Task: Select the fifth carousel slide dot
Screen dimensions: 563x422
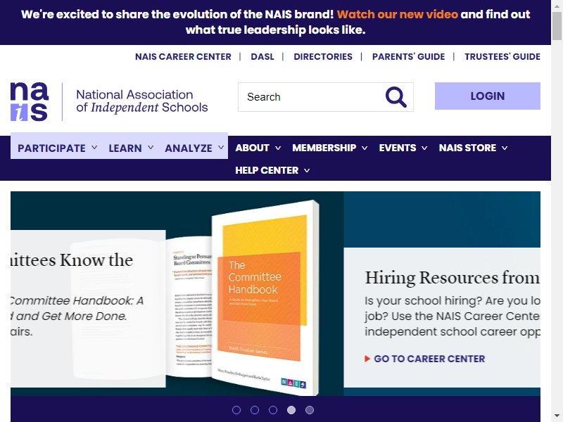Action: pos(310,410)
